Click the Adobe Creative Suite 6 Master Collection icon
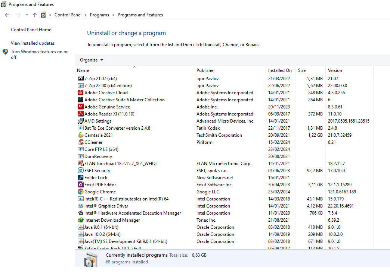The height and width of the screenshot is (272, 390). 80,100
